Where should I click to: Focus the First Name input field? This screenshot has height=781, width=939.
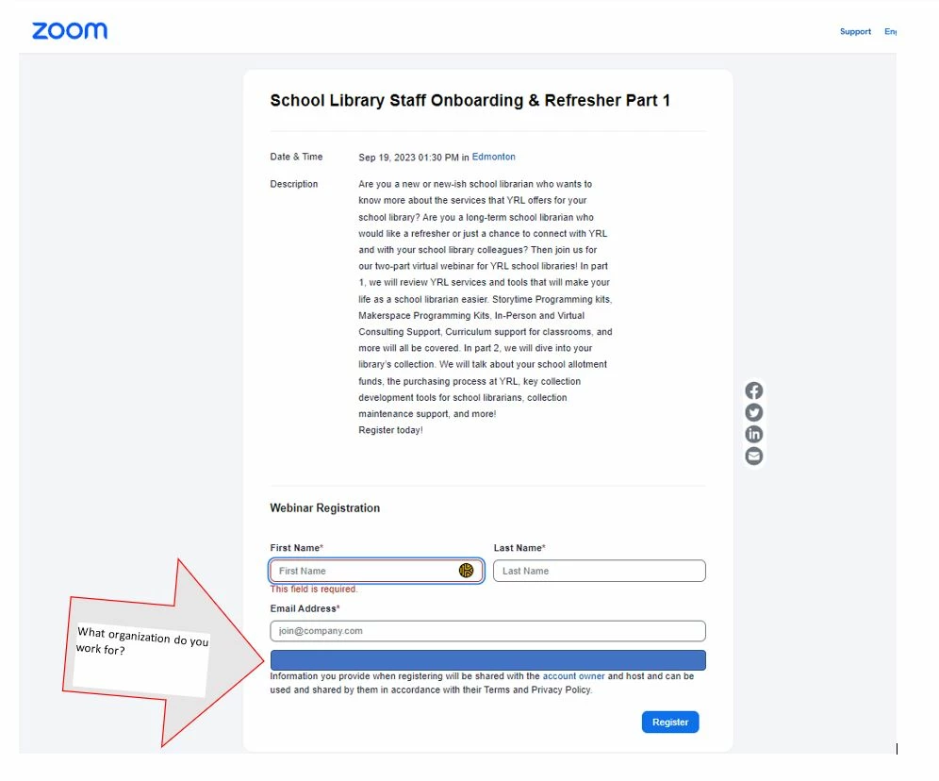(377, 571)
